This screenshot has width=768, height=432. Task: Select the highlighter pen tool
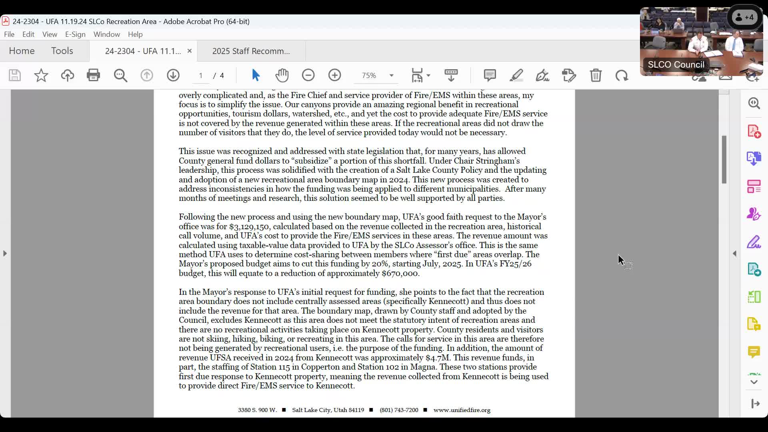click(x=516, y=75)
